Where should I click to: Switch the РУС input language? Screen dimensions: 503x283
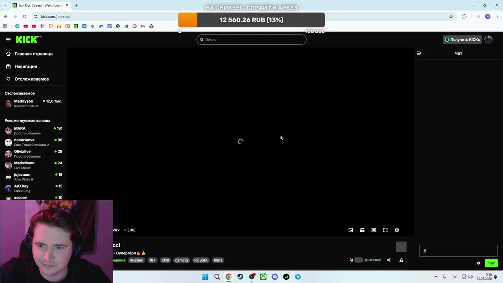point(454,277)
